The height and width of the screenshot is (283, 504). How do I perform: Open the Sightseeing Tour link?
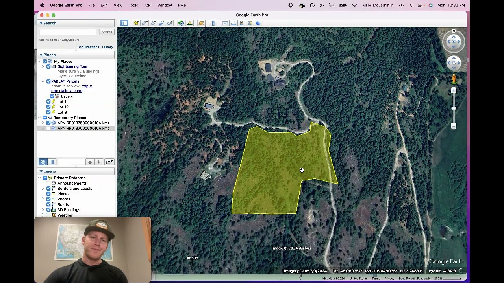(72, 67)
